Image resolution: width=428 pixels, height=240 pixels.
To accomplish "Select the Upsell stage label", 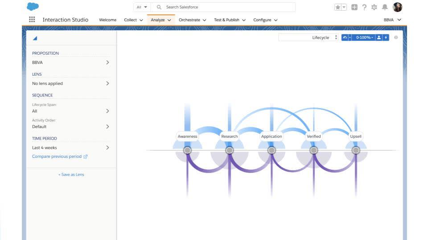I will tap(356, 136).
